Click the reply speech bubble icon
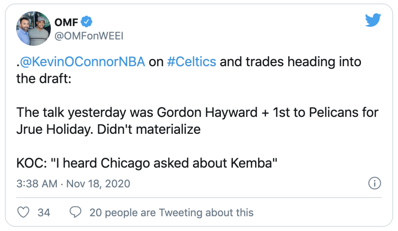 [x=75, y=212]
